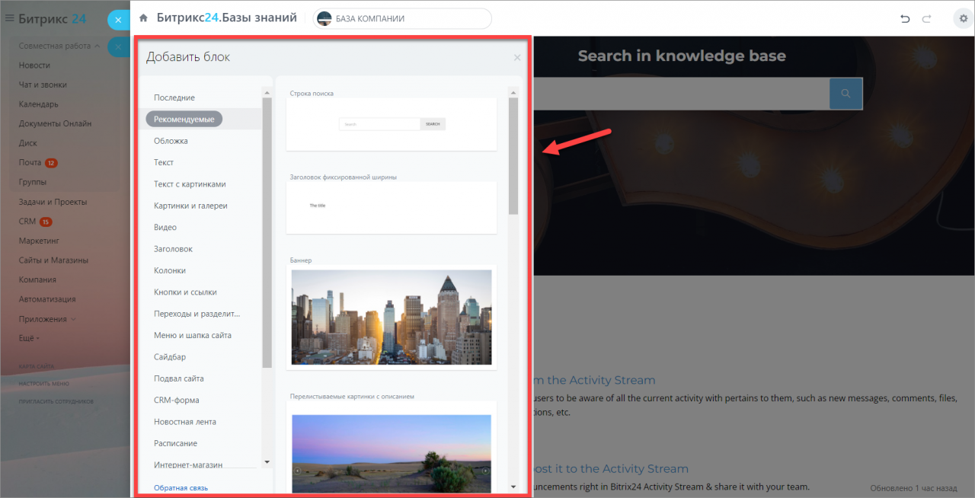This screenshot has height=498, width=975.
Task: Click block previews scrollbar down arrow
Action: click(513, 486)
